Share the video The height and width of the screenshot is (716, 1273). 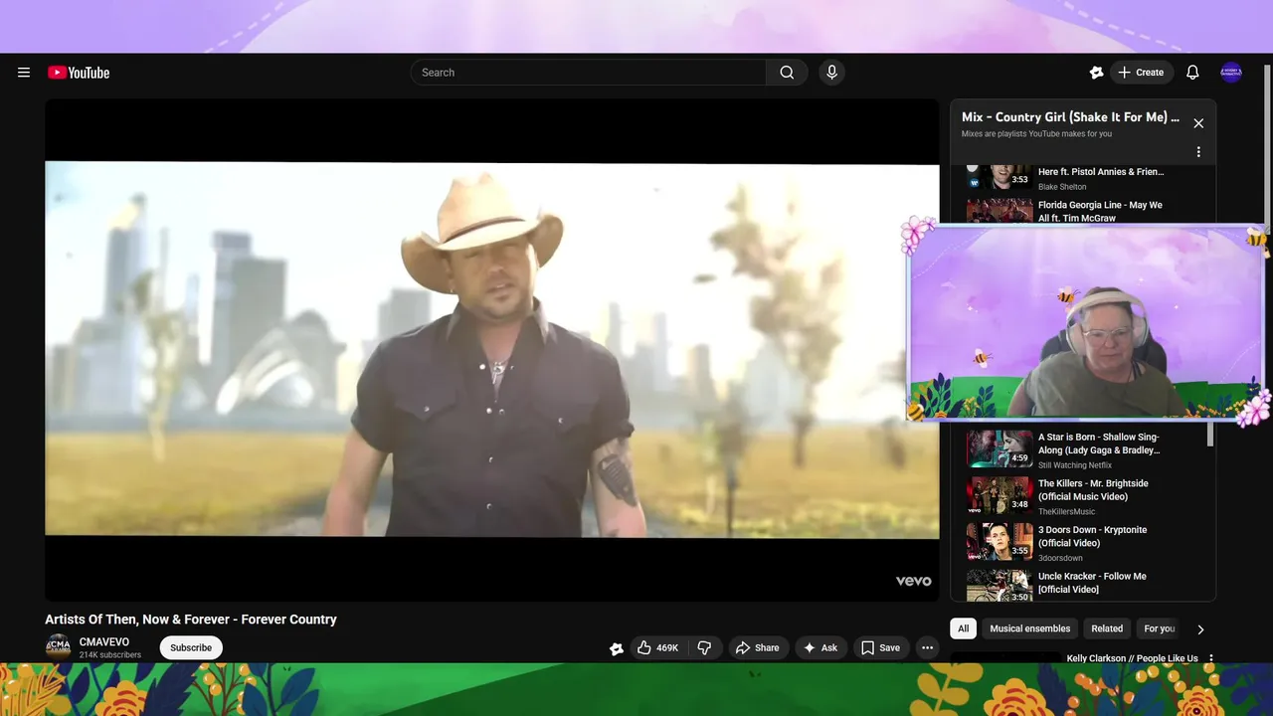[x=757, y=647]
